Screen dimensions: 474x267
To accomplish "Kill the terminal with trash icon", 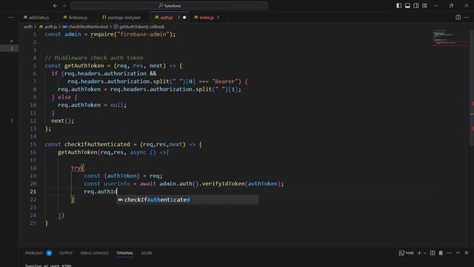I will [441, 253].
